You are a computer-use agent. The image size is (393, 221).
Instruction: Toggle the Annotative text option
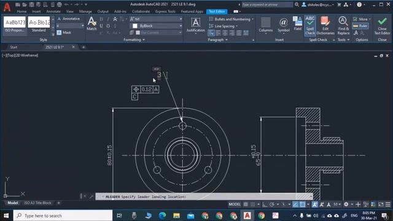[69, 19]
